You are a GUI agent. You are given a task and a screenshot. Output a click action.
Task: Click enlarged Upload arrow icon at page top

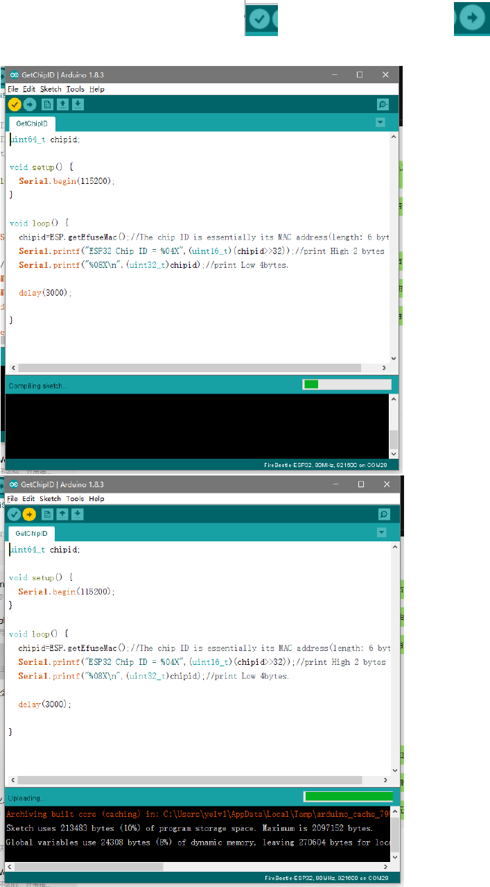(x=471, y=18)
